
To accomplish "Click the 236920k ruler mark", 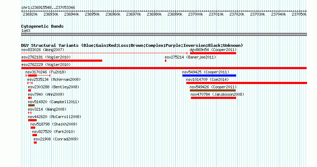I will pos(30,14).
